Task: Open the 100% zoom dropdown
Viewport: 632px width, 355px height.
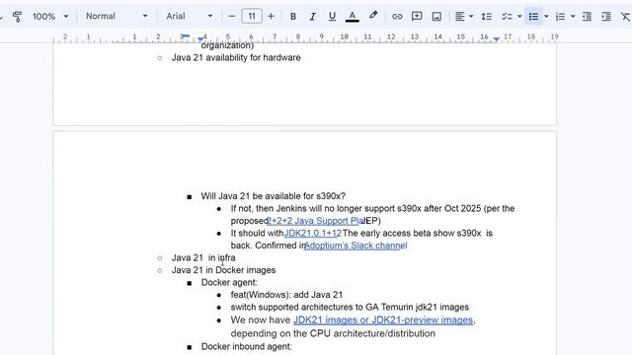Action: point(50,17)
